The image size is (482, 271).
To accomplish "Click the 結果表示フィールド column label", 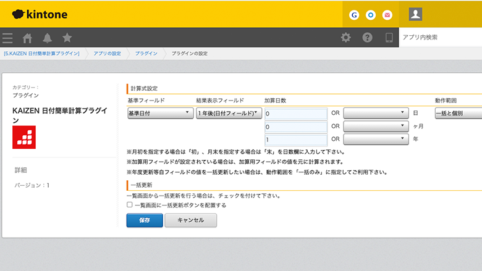I will [220, 101].
